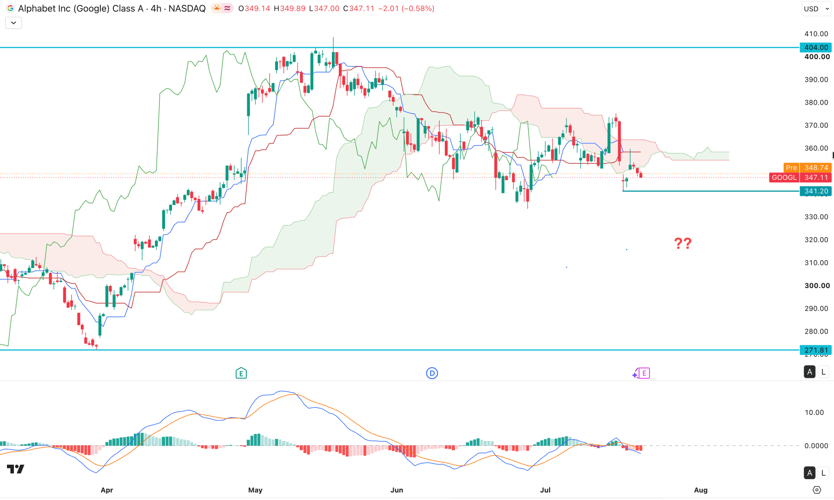Viewport: 834px width, 500px height.
Task: Click the 400.00 price axis label
Action: coord(817,57)
